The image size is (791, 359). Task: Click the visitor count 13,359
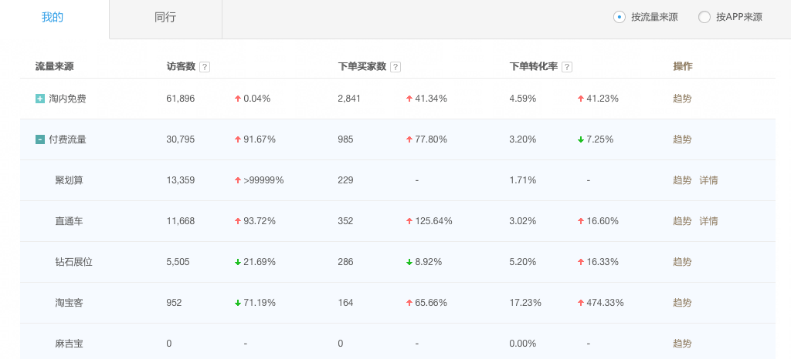pyautogui.click(x=180, y=180)
